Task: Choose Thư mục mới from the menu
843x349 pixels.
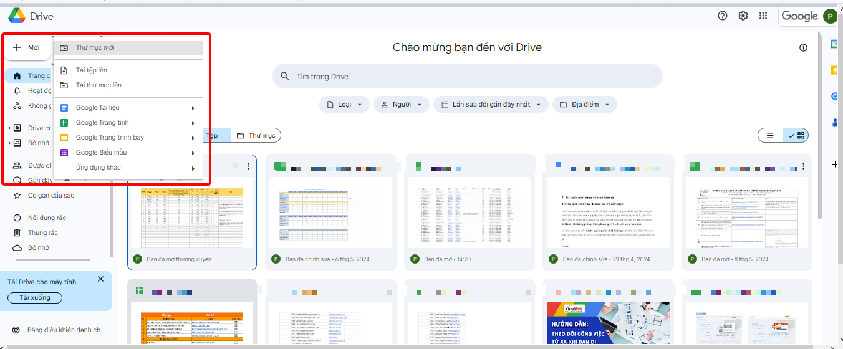Action: tap(95, 48)
